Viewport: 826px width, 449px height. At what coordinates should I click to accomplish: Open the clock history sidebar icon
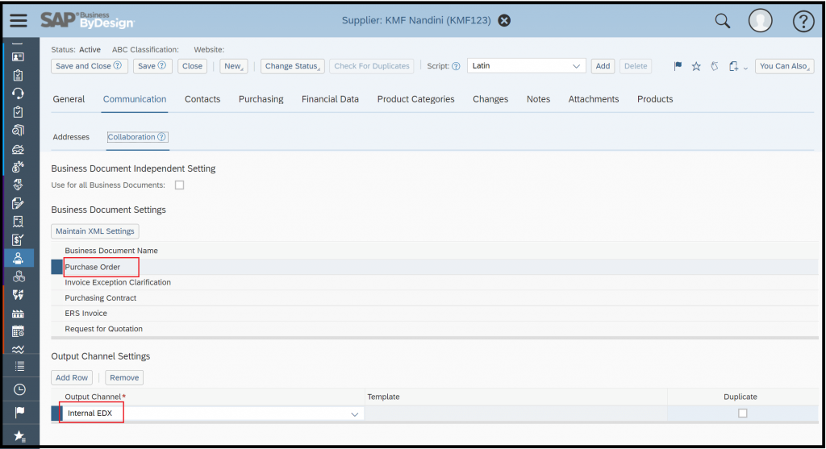click(19, 389)
